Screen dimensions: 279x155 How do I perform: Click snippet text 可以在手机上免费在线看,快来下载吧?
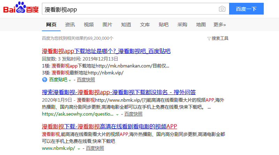point(78,141)
